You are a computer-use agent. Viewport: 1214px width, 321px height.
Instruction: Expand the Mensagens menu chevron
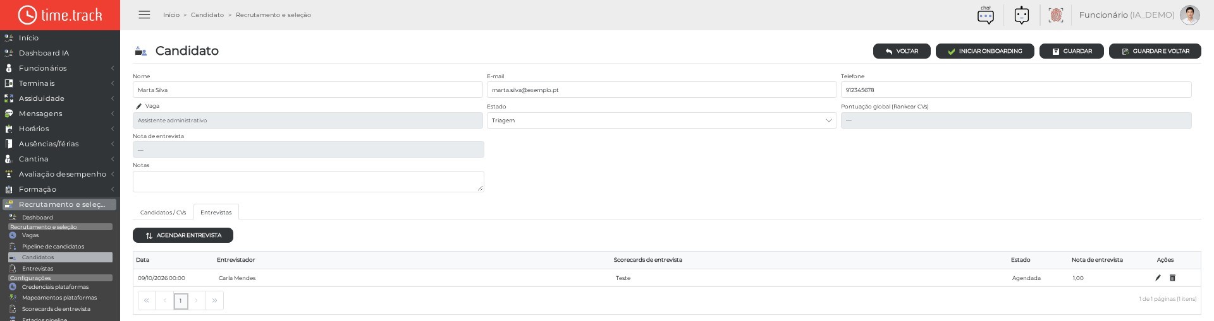[x=113, y=114]
